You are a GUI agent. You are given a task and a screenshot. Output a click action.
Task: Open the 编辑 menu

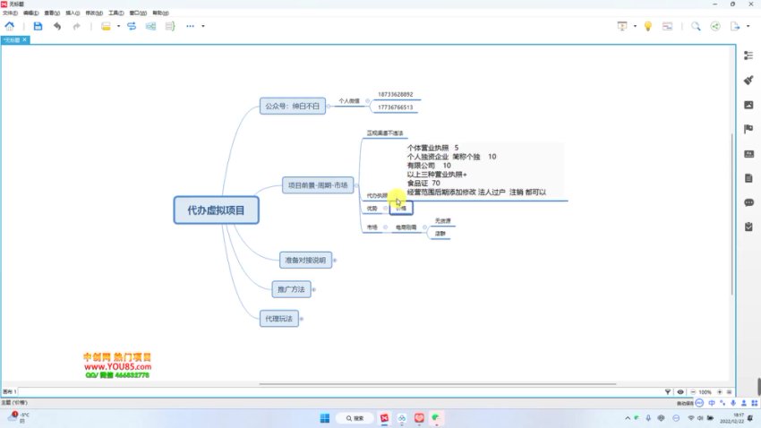[x=30, y=13]
